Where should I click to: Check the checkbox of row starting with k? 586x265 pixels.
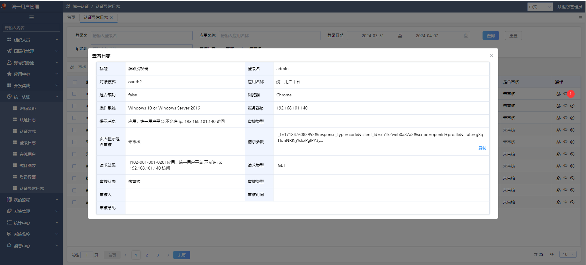tap(74, 178)
